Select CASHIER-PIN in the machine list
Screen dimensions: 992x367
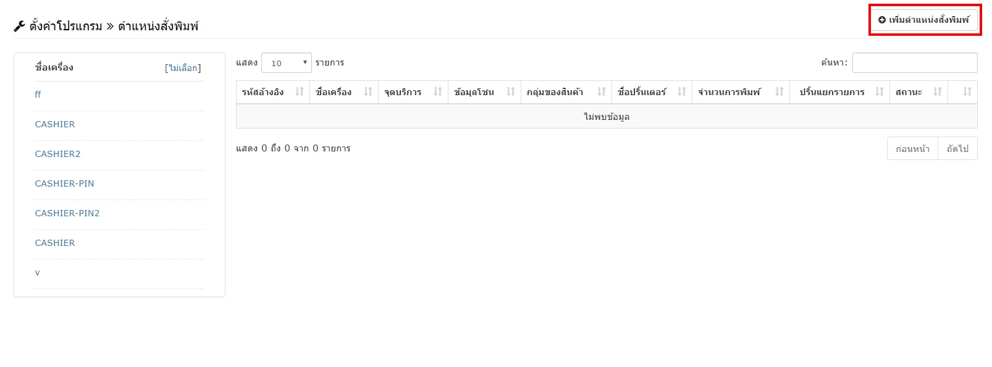pyautogui.click(x=64, y=183)
